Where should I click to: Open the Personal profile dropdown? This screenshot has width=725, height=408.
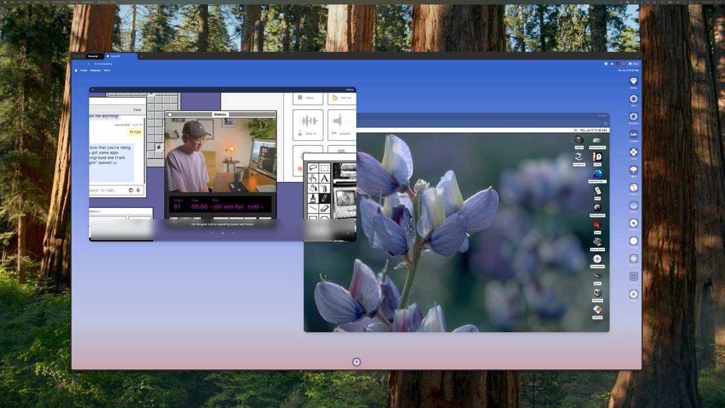click(x=94, y=56)
